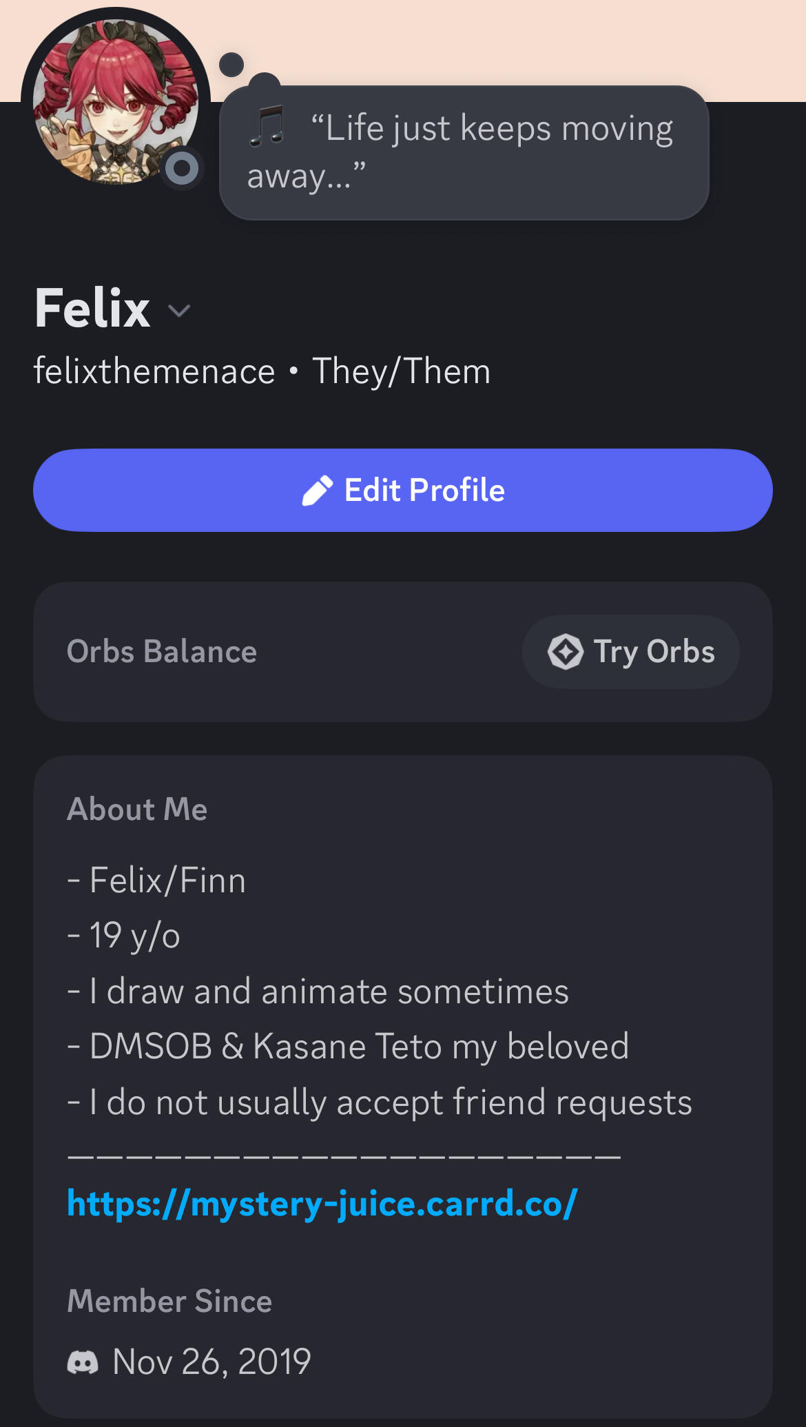Image resolution: width=806 pixels, height=1427 pixels.
Task: Tap the felixthemenace username
Action: coord(154,371)
